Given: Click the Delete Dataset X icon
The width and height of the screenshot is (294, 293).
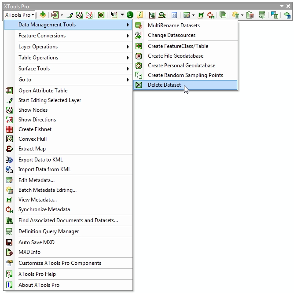Looking at the screenshot, I should coord(139,85).
